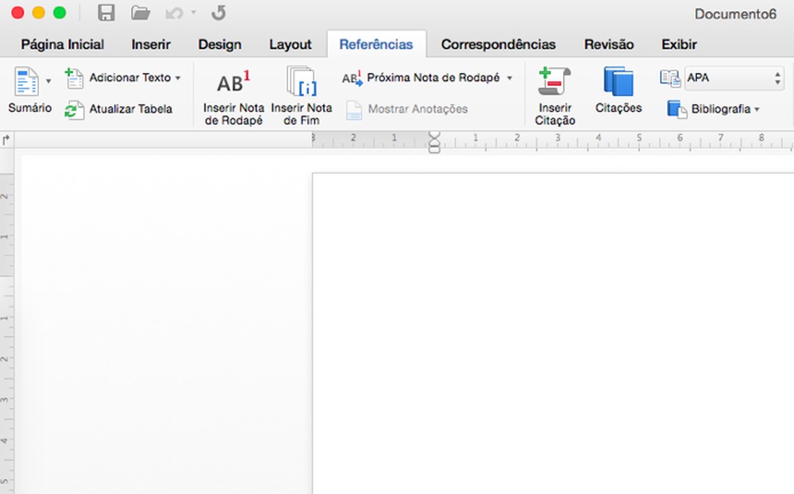
Task: Click the Undo arrow icon
Action: (174, 14)
